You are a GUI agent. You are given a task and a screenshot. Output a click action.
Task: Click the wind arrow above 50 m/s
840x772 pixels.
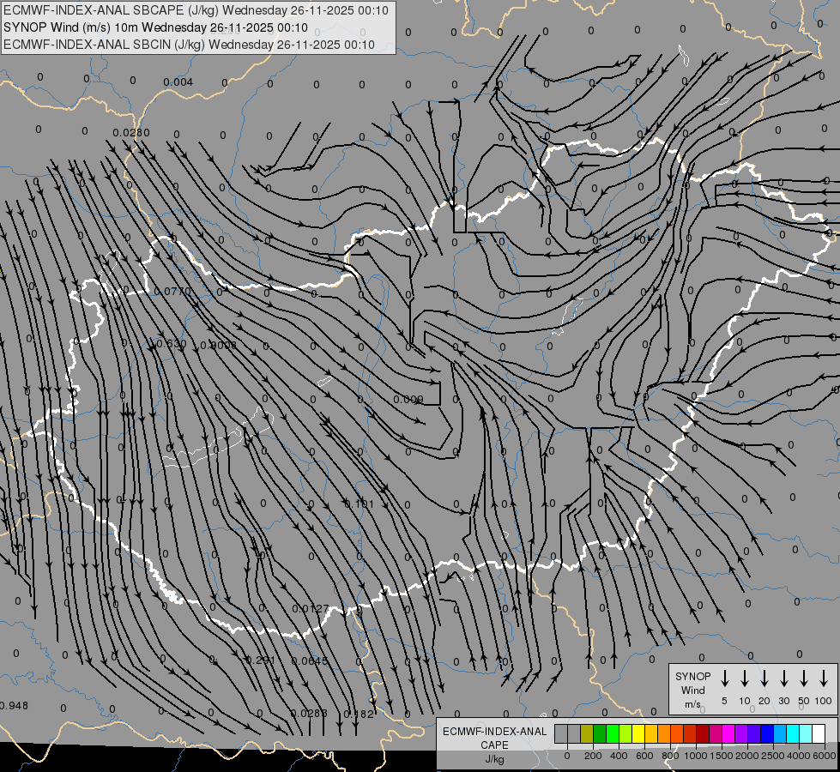(804, 679)
